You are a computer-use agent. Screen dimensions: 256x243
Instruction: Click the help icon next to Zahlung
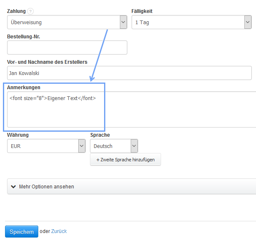pos(30,12)
